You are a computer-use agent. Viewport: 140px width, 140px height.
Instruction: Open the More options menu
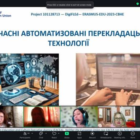tap(133, 135)
